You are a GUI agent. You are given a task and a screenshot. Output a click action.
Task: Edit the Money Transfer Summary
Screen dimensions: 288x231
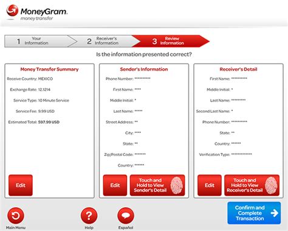[21, 185]
